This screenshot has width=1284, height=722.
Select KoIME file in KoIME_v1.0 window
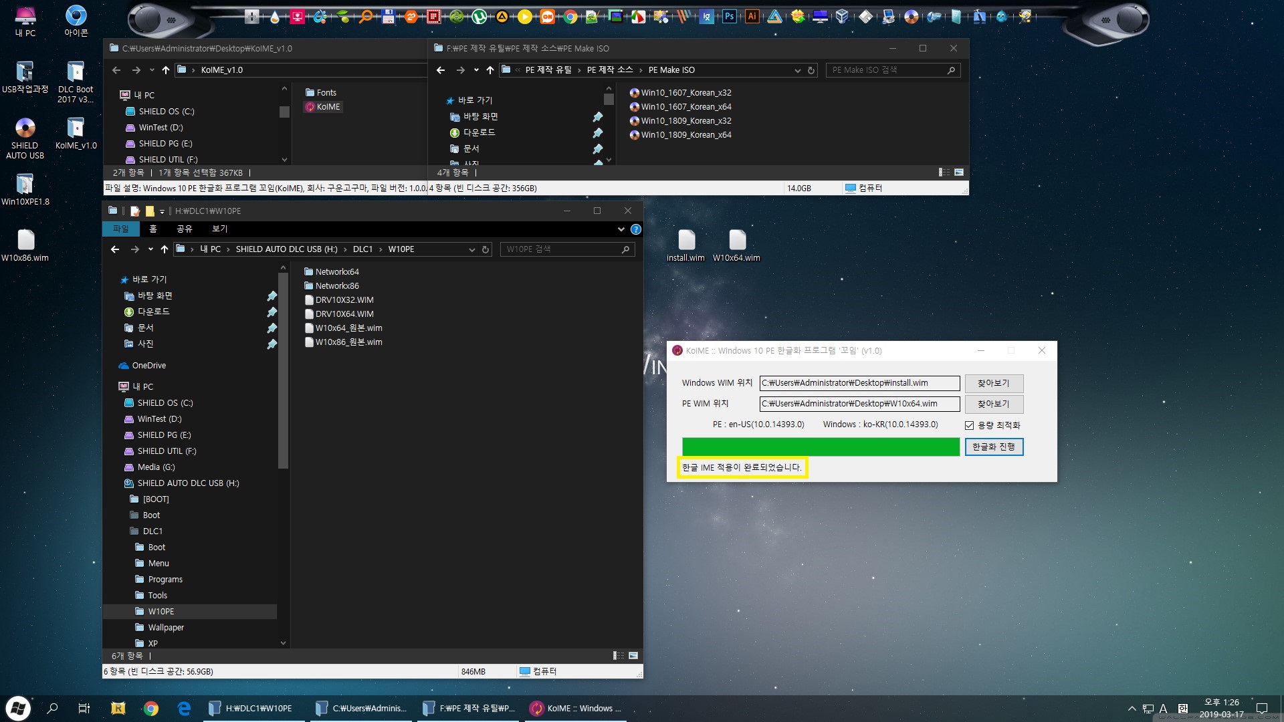[323, 107]
